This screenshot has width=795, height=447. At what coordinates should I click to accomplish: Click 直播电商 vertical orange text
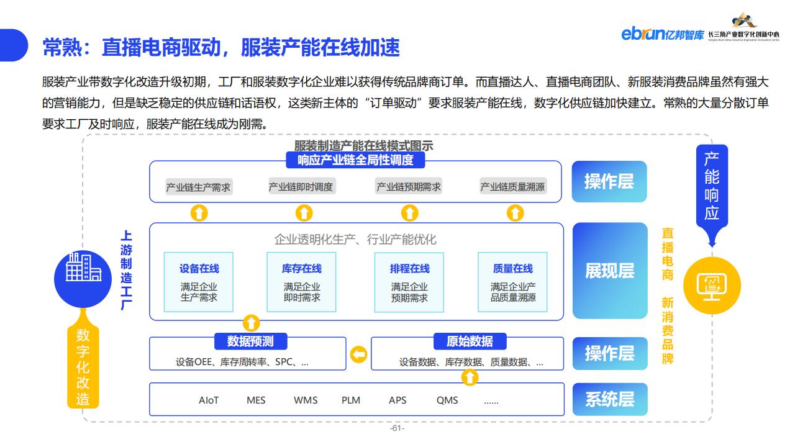(x=667, y=255)
